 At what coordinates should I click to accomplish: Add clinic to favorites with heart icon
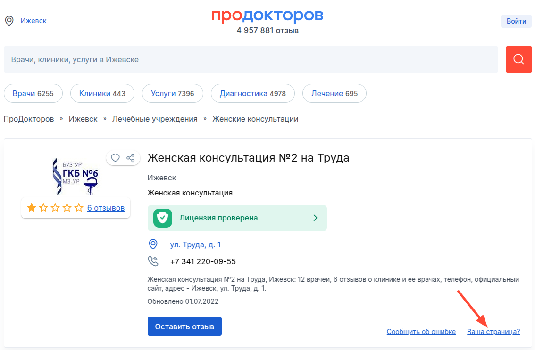point(115,158)
